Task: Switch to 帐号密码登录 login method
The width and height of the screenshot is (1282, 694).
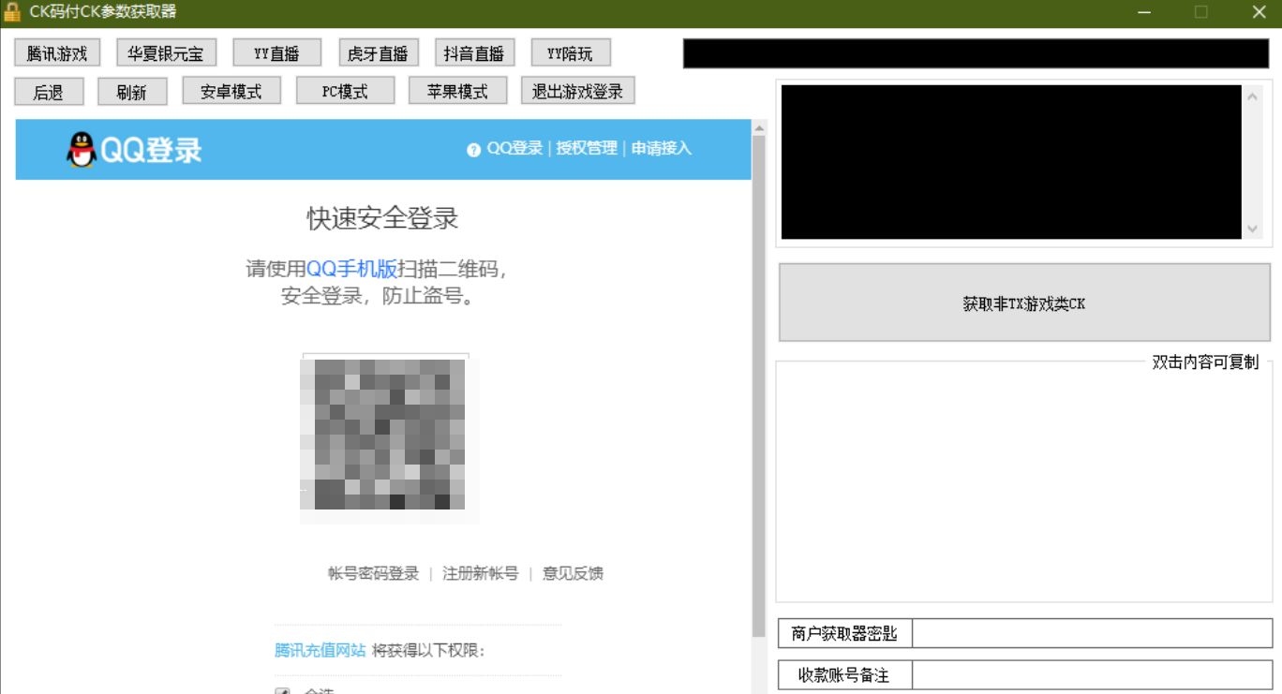Action: tap(373, 573)
